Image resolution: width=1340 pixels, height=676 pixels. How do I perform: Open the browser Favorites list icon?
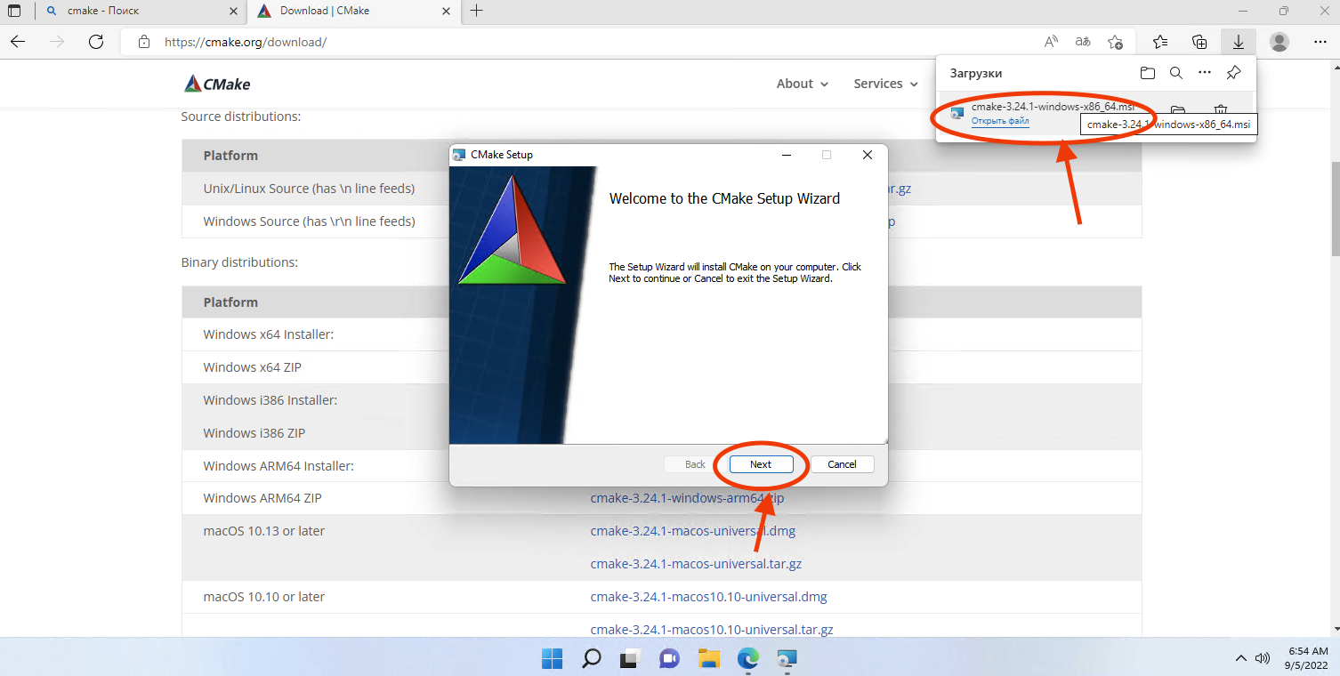[1160, 42]
